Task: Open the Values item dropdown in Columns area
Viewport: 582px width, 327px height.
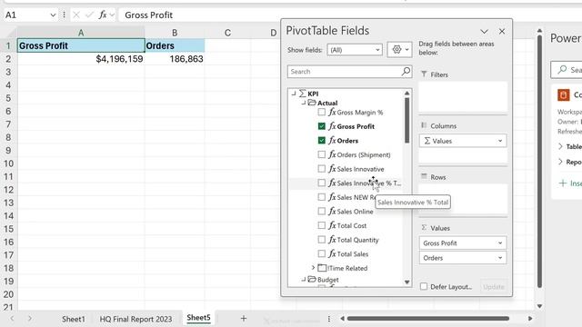Action: pyautogui.click(x=500, y=141)
